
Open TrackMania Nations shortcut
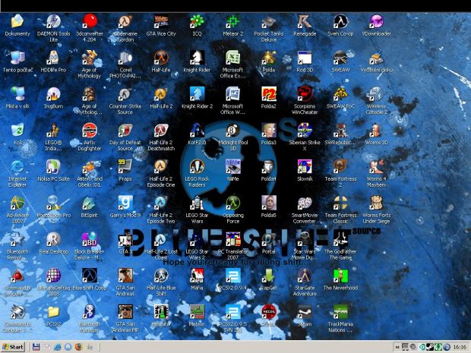click(x=340, y=312)
